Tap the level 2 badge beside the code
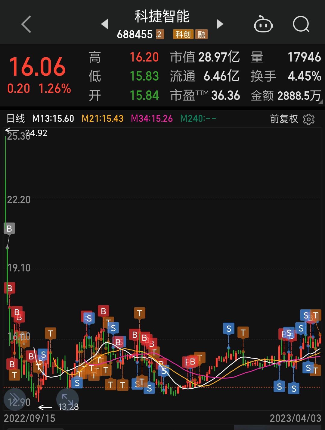 click(x=159, y=34)
